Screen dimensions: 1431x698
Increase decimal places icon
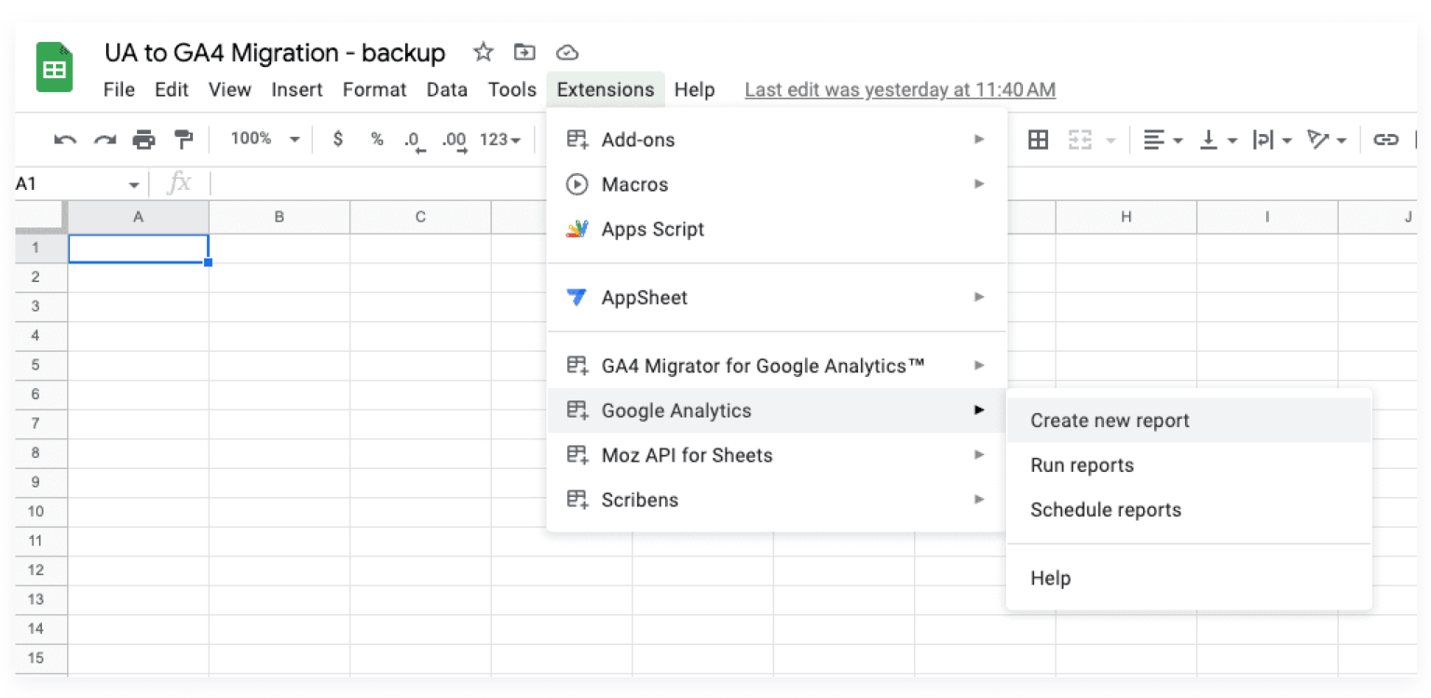(x=455, y=141)
